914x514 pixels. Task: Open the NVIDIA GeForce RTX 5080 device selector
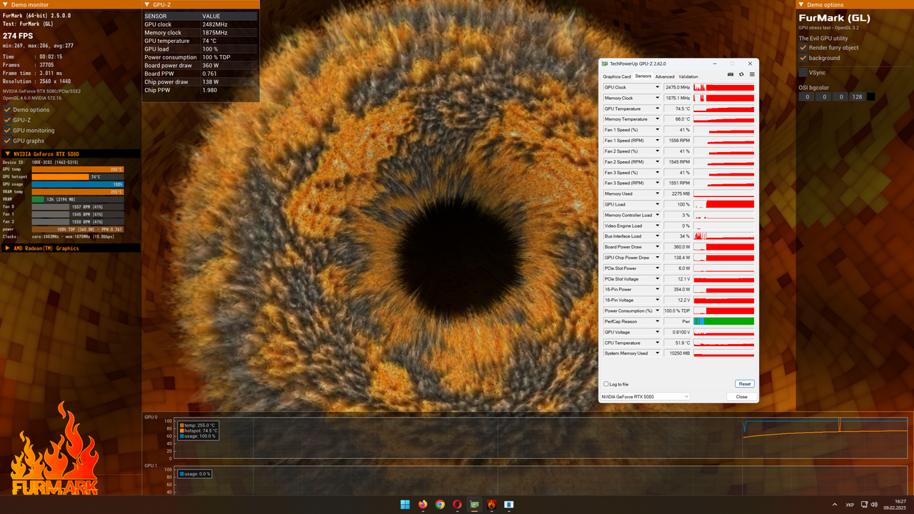point(645,397)
